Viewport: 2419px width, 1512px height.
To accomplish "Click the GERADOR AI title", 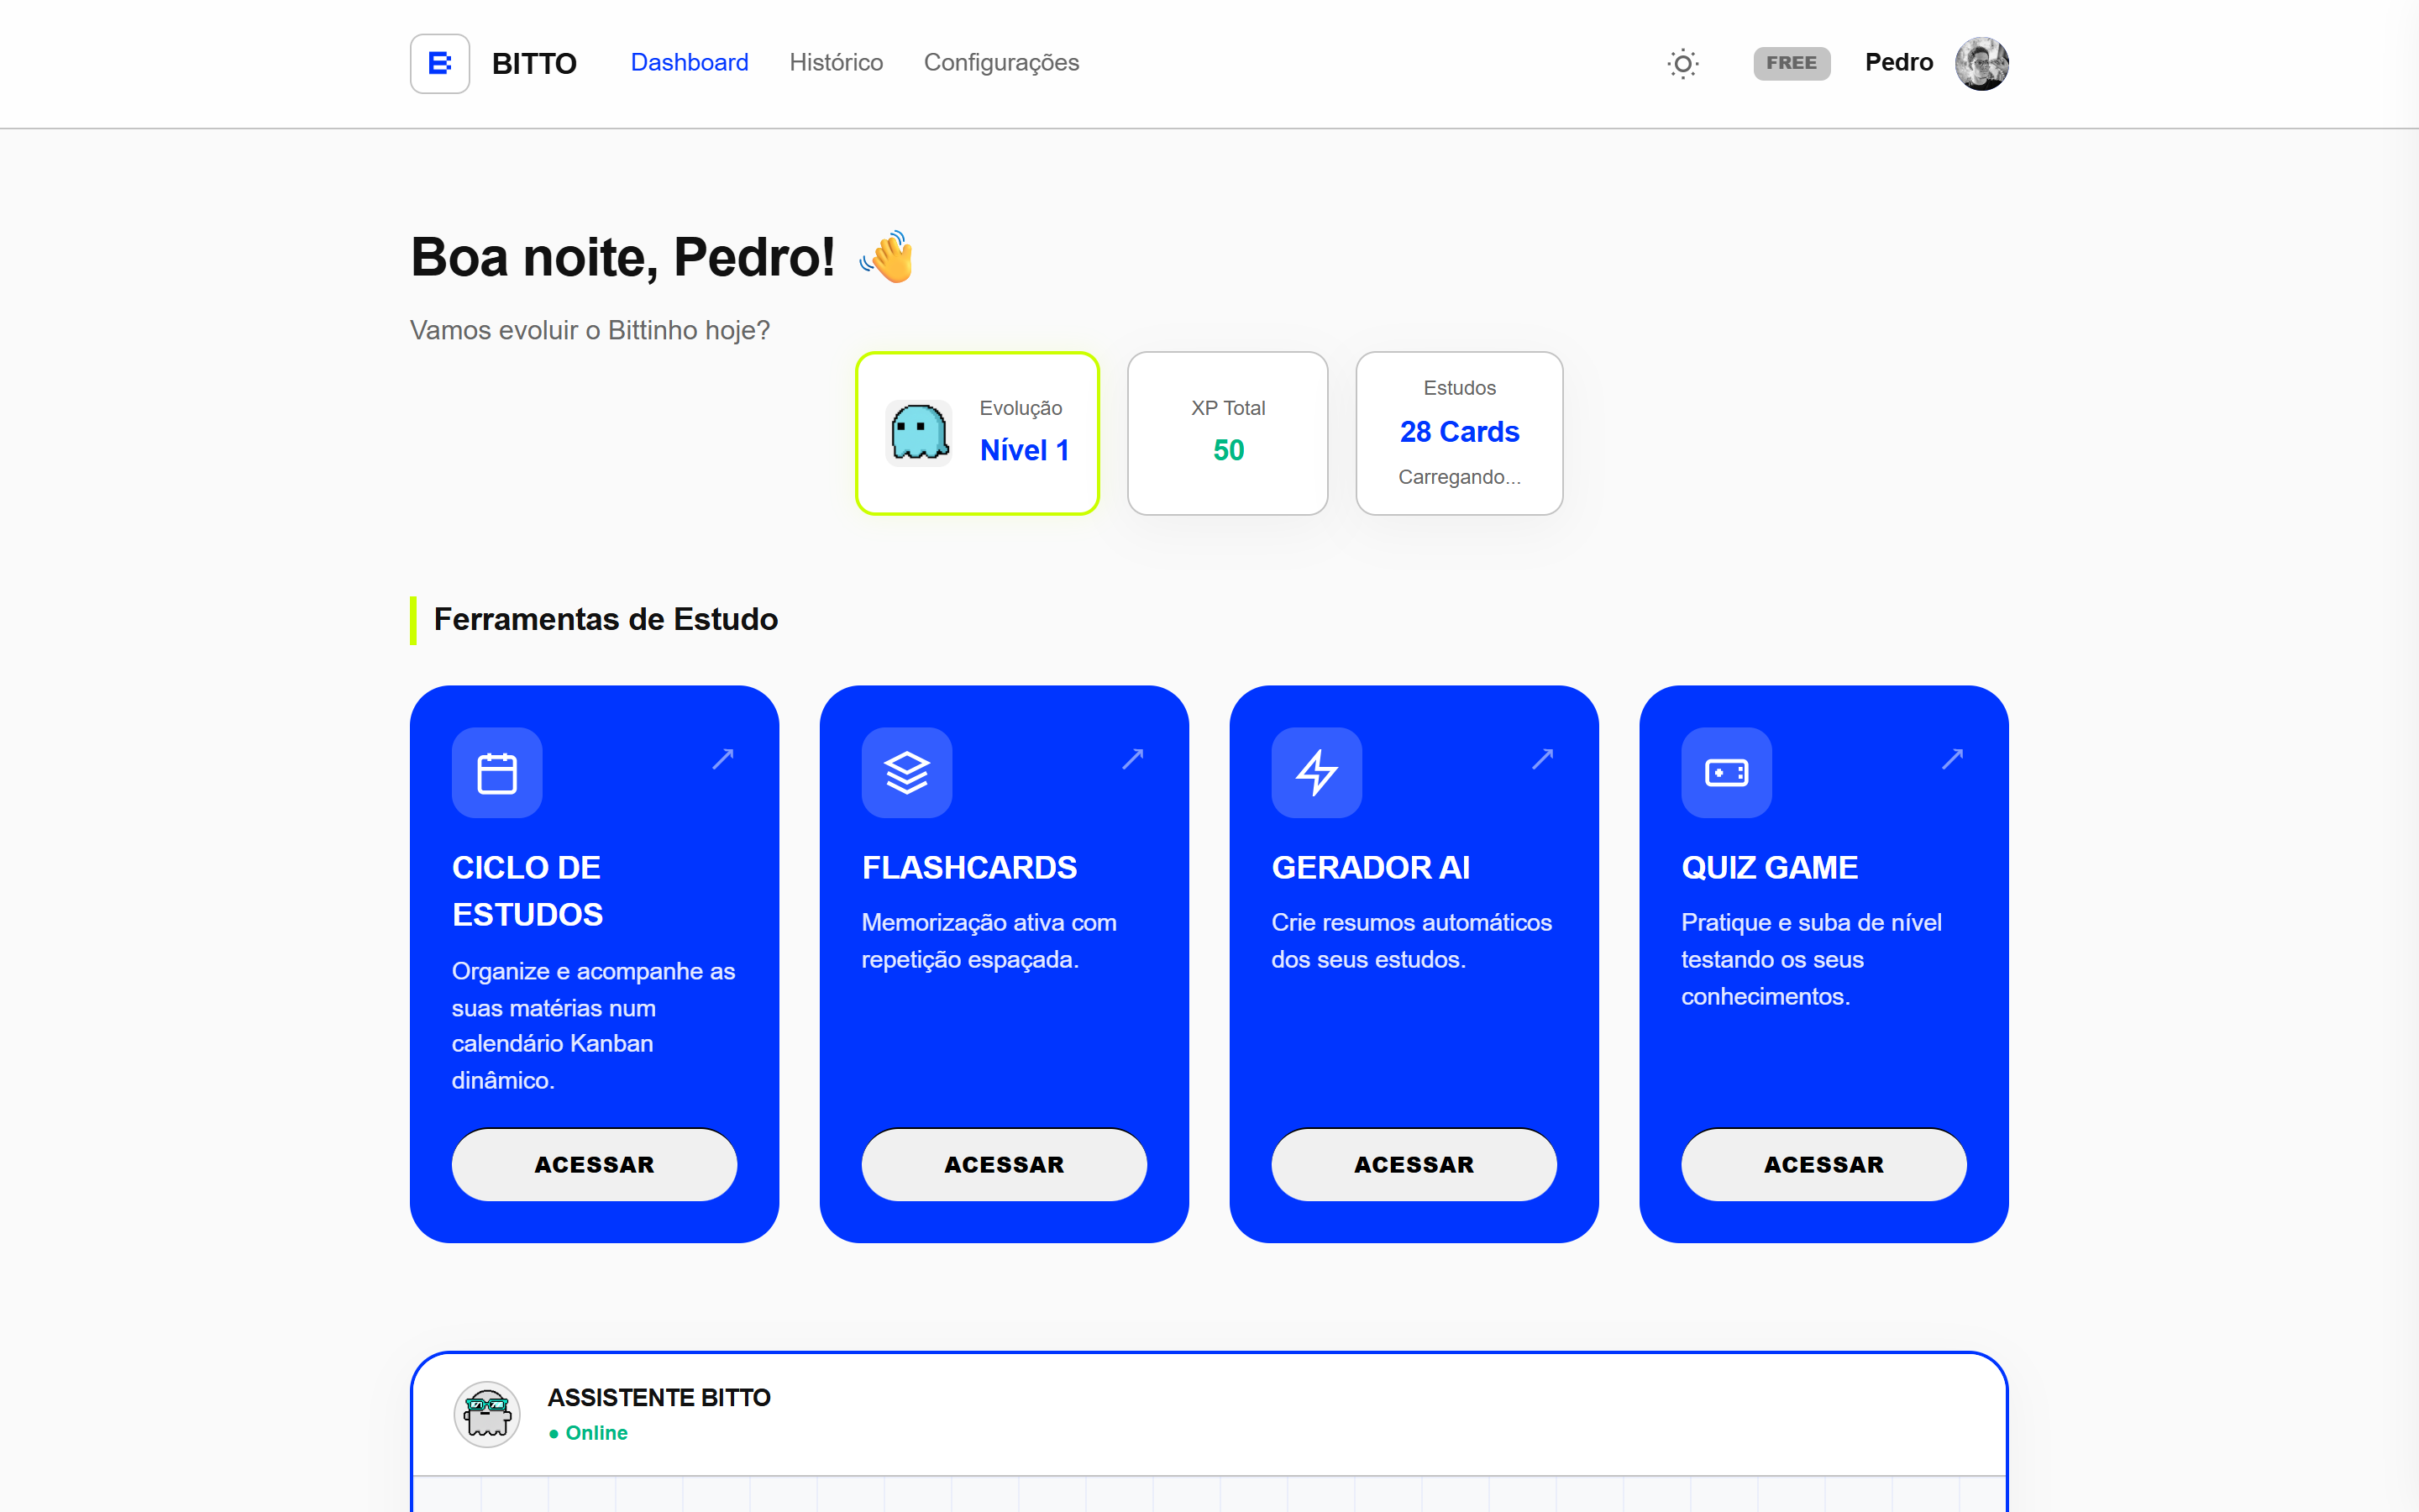I will (1371, 867).
